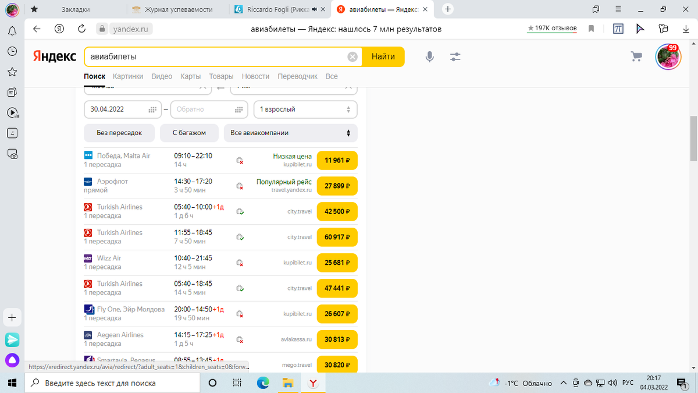Open the 197K отзывов site rating
This screenshot has width=698, height=393.
(552, 29)
